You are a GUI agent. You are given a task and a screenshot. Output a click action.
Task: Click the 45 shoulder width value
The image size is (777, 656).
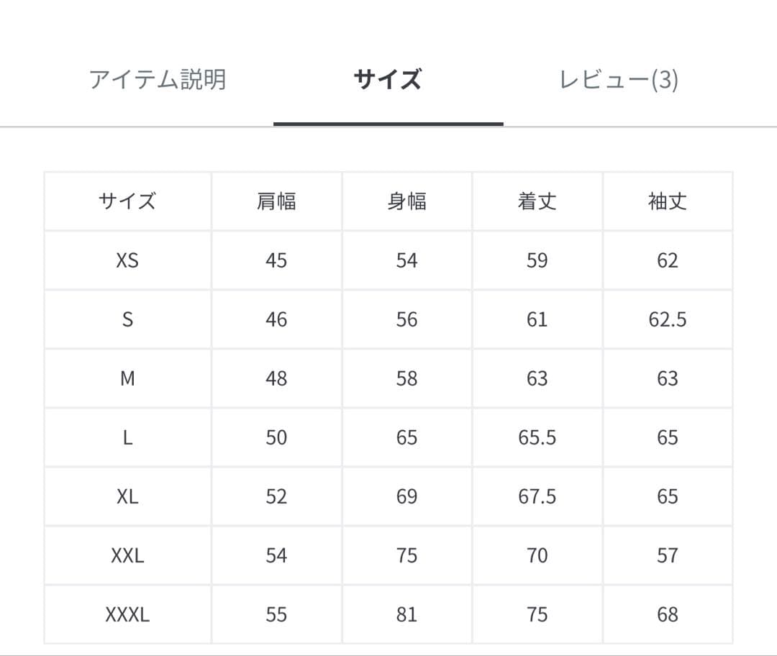point(276,260)
